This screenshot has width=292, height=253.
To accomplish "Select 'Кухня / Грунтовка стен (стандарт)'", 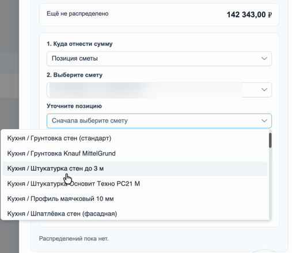I will pyautogui.click(x=135, y=138).
